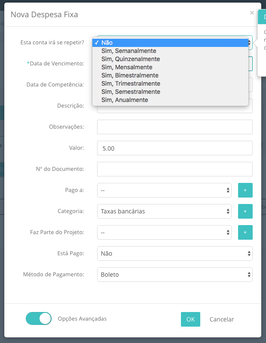Click the OK button
This screenshot has height=343, width=266.
(x=190, y=319)
